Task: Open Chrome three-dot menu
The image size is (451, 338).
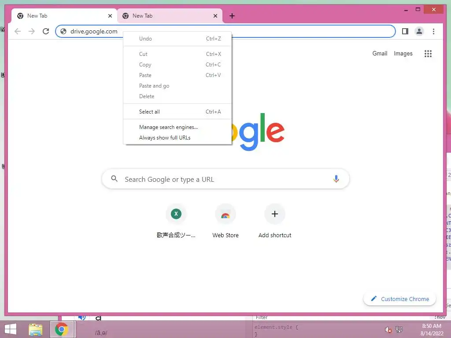Action: [x=433, y=31]
